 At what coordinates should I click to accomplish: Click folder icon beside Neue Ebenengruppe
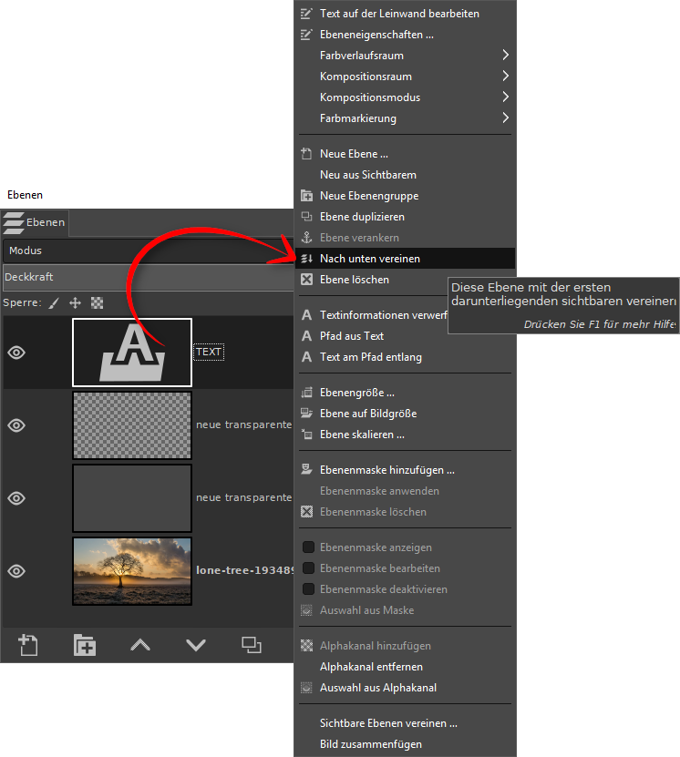point(306,196)
